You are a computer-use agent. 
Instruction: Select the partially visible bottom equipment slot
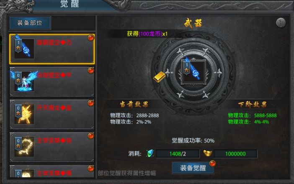pos(52,171)
